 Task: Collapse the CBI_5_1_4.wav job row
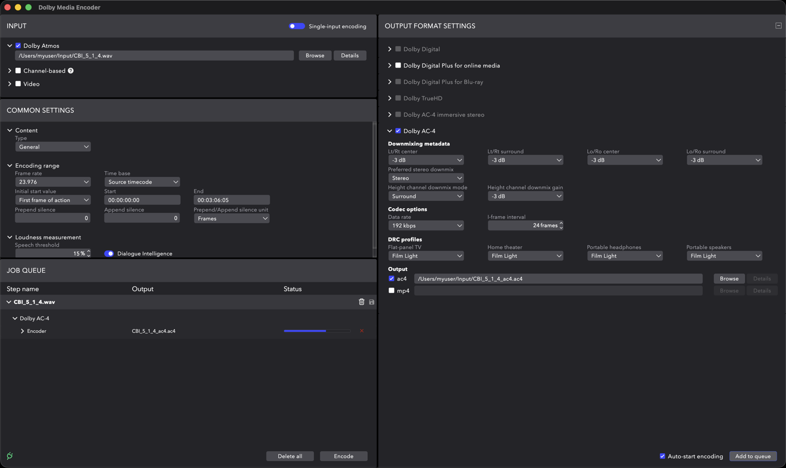[9, 302]
